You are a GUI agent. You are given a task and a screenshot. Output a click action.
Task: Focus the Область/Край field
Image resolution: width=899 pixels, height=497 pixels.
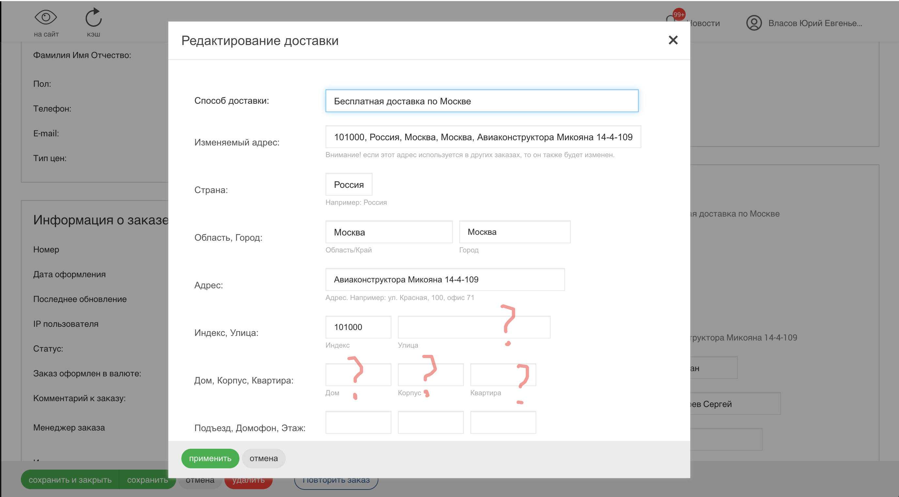389,232
